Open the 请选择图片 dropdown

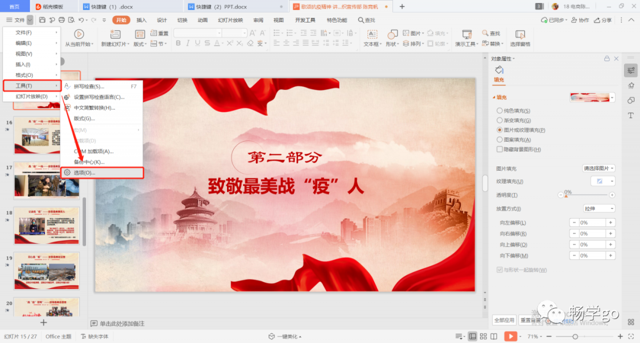coord(599,168)
